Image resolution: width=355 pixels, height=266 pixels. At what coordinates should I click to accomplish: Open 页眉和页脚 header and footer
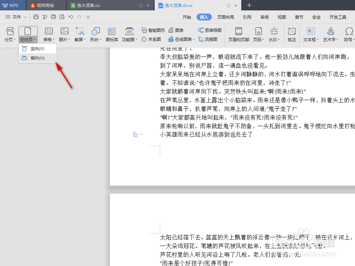coord(239,34)
